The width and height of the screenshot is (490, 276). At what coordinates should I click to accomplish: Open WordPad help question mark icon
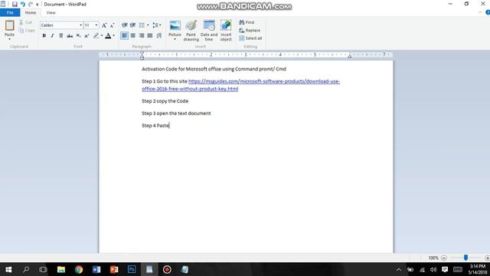[x=488, y=12]
